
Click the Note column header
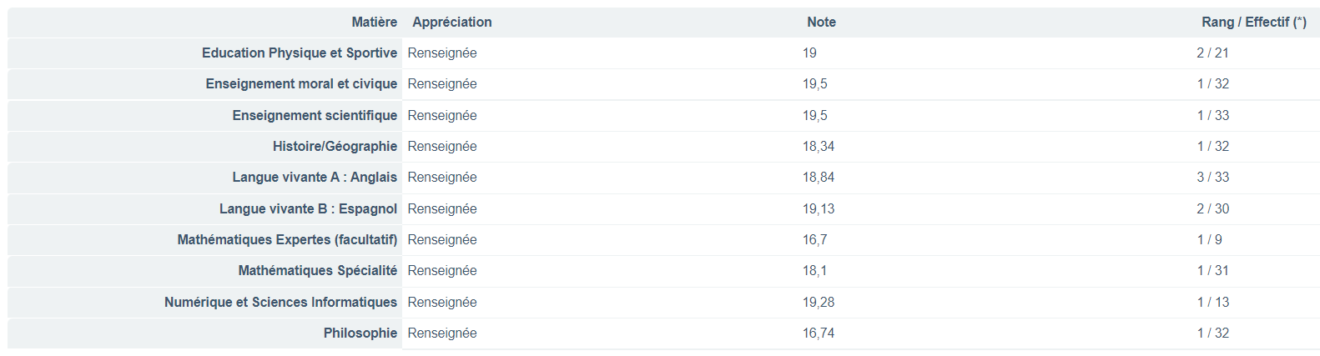tap(821, 23)
